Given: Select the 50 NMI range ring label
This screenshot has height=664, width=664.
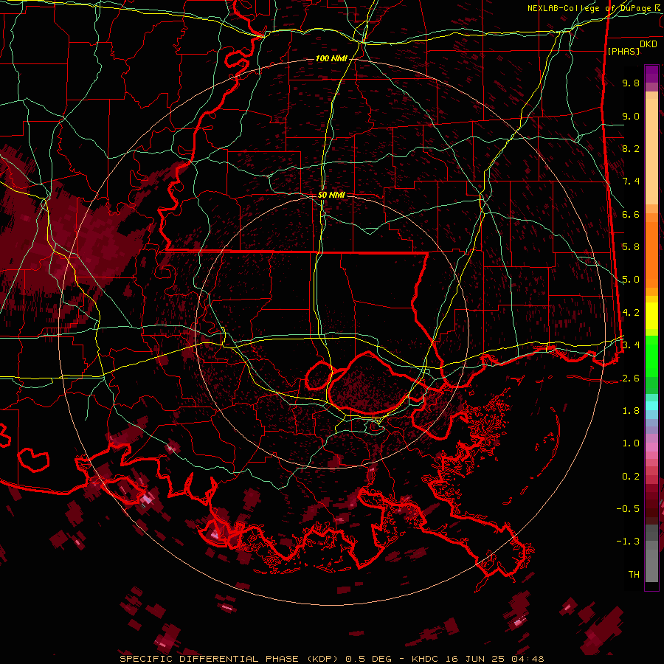Looking at the screenshot, I should (331, 195).
